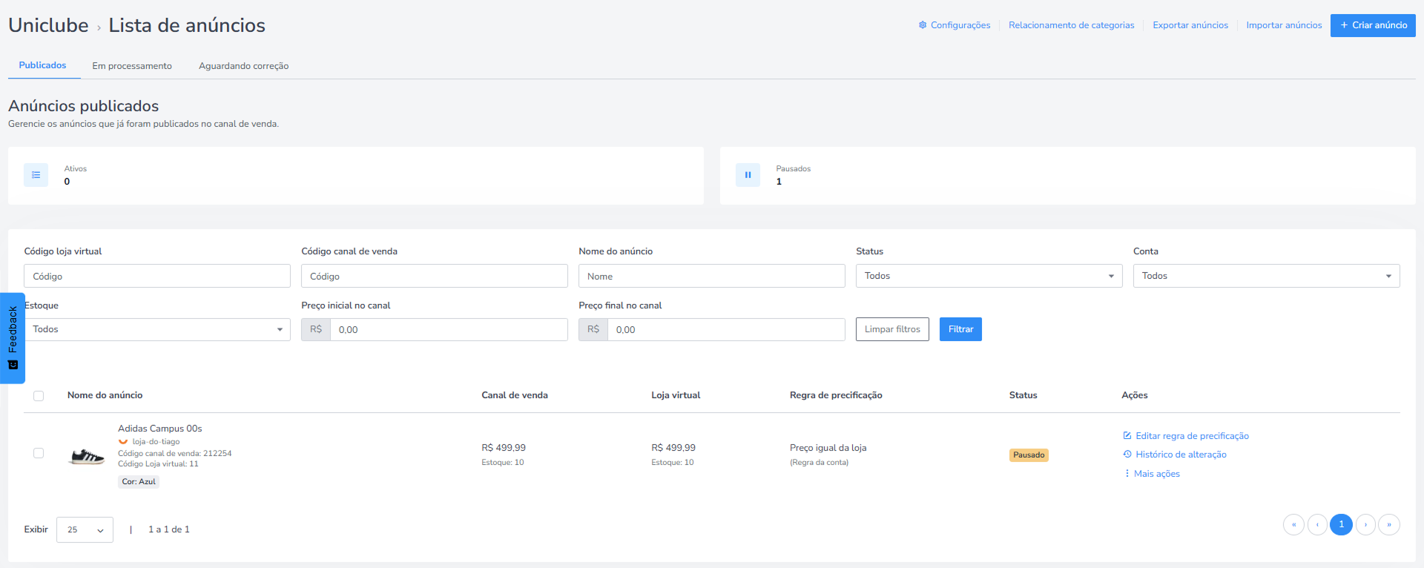Open the Feedback side tab
The height and width of the screenshot is (568, 1424).
[13, 338]
